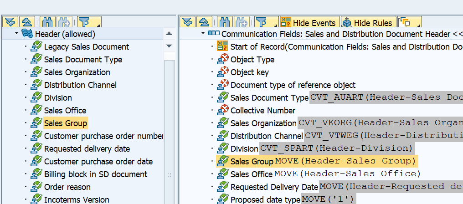The image size is (463, 204).
Task: Click CVT_VKORG rule text
Action: (381, 123)
